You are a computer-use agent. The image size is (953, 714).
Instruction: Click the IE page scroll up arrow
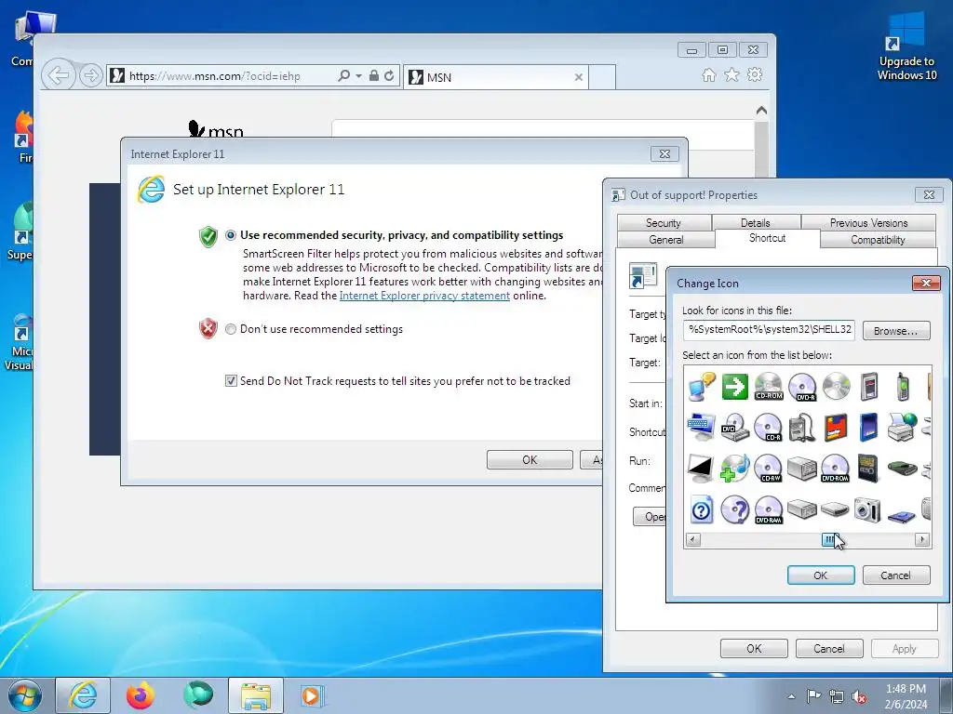pos(761,111)
